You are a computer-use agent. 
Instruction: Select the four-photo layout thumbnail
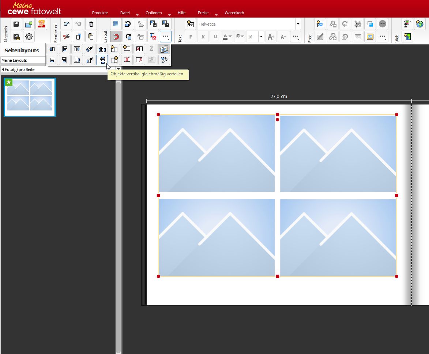[30, 97]
